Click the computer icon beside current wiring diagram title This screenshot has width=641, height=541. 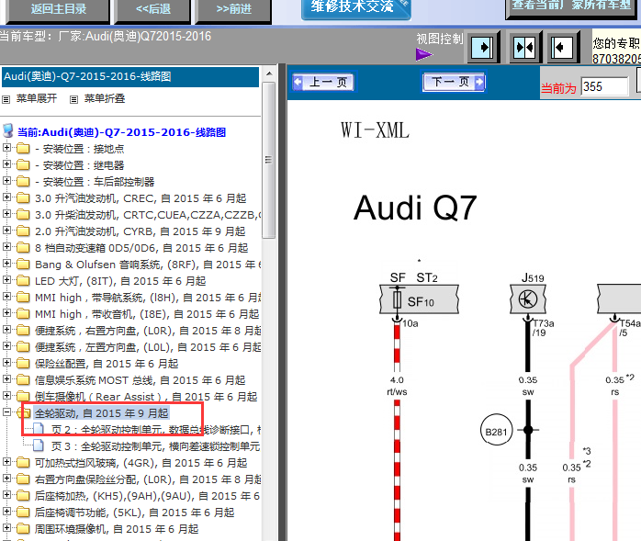coord(7,131)
